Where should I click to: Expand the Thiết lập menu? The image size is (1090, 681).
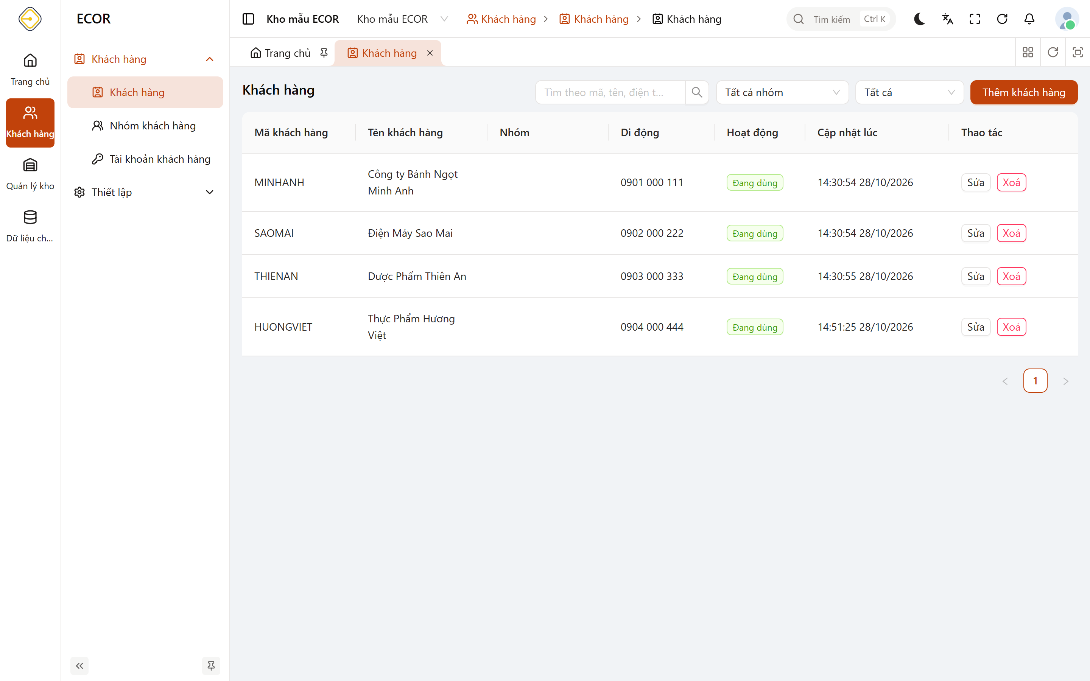tap(145, 192)
